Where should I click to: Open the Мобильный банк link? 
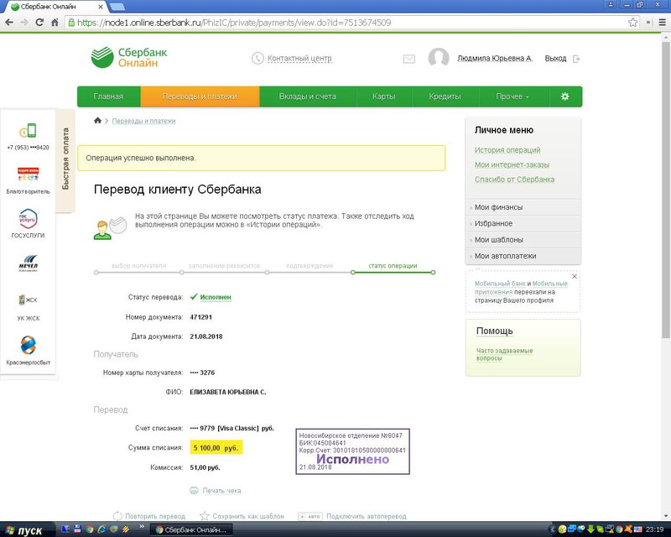[500, 284]
